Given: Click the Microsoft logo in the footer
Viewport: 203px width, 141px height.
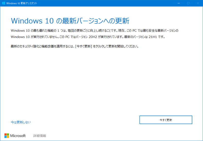Looking at the screenshot, I should point(15,136).
